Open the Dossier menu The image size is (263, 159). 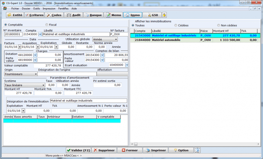pyautogui.click(x=26, y=9)
